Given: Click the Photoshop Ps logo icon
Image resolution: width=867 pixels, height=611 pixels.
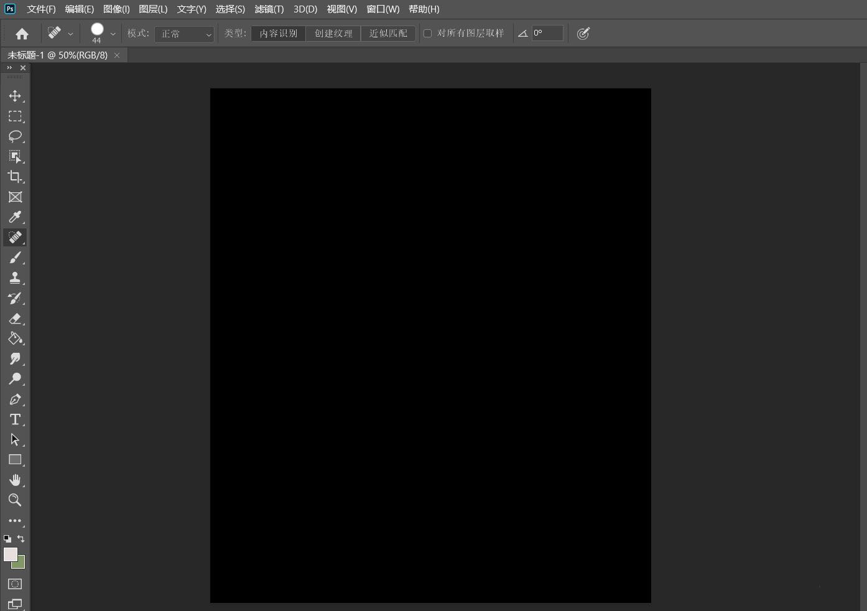Looking at the screenshot, I should (x=9, y=9).
